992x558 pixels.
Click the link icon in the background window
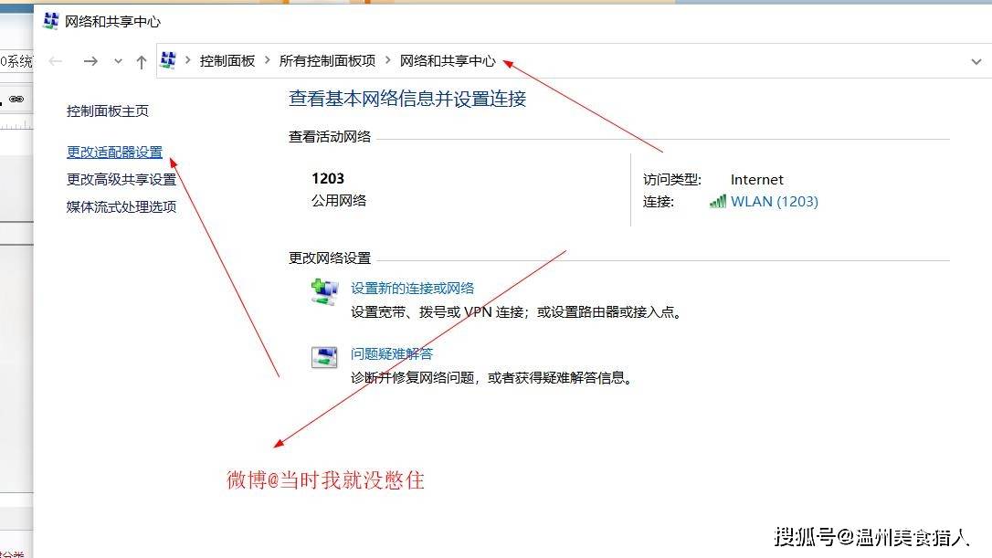pyautogui.click(x=16, y=99)
